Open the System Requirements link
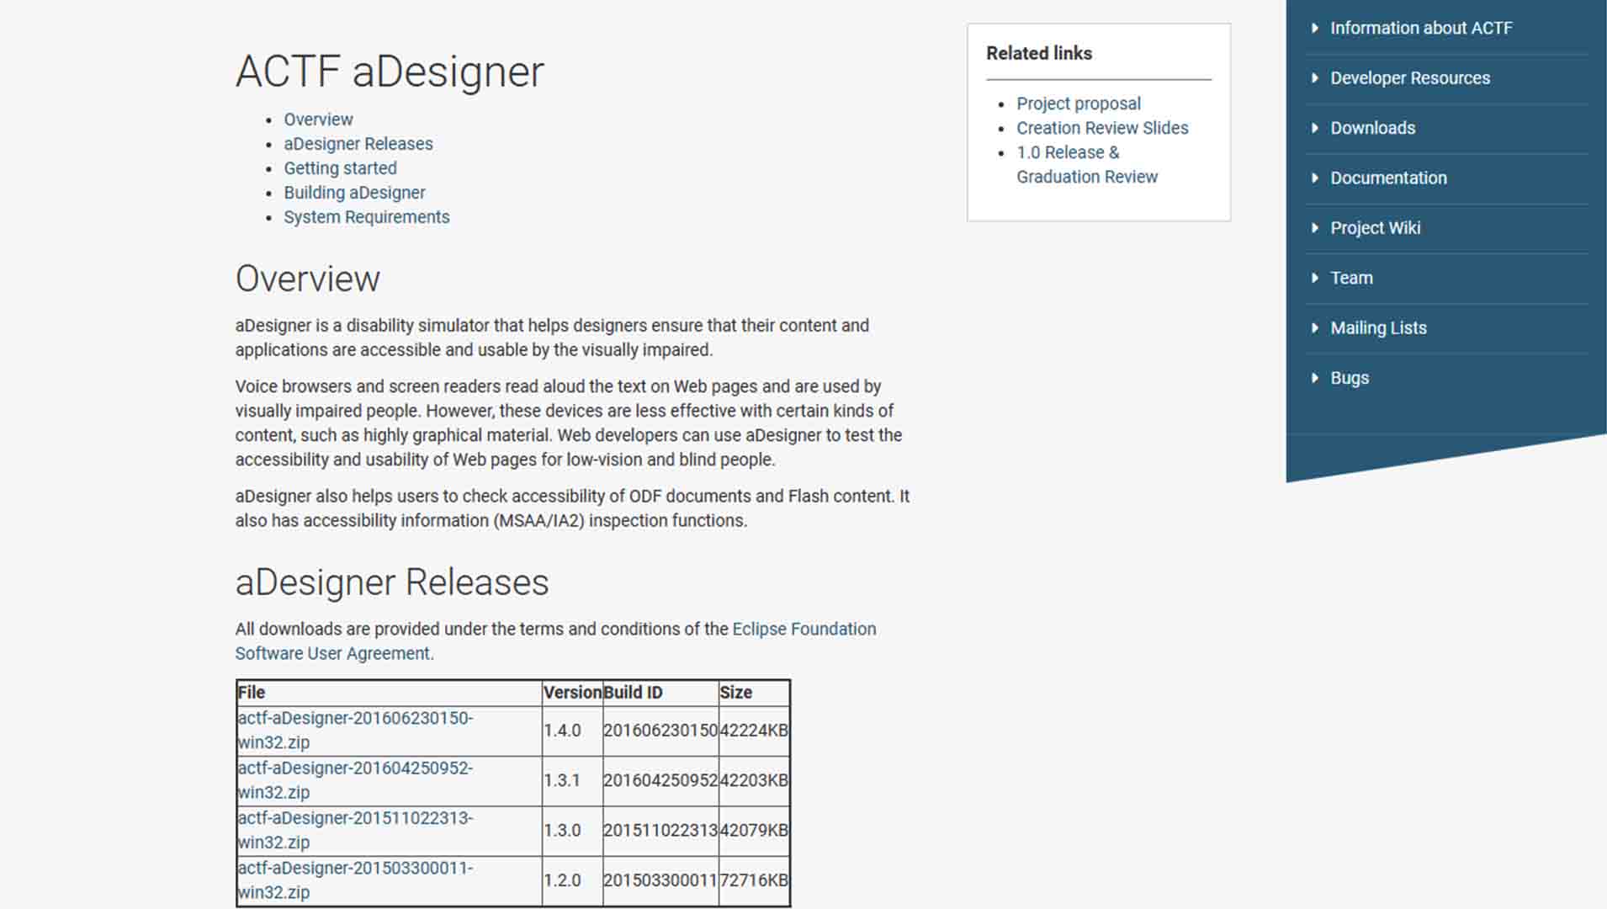 point(366,216)
